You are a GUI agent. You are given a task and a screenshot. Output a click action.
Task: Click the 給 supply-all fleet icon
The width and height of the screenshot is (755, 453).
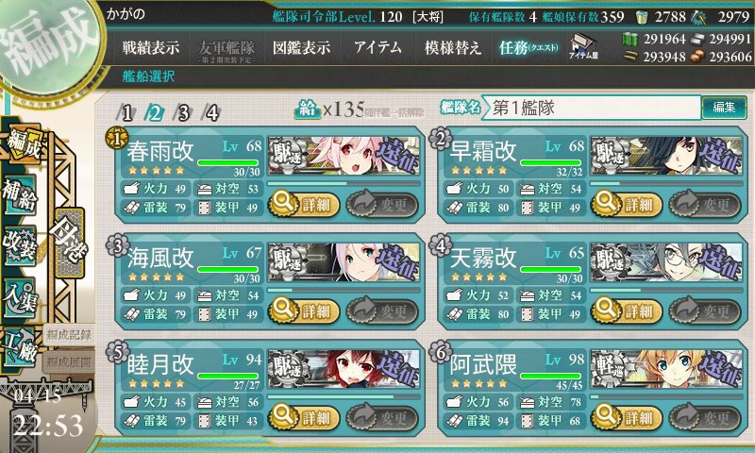pyautogui.click(x=308, y=109)
